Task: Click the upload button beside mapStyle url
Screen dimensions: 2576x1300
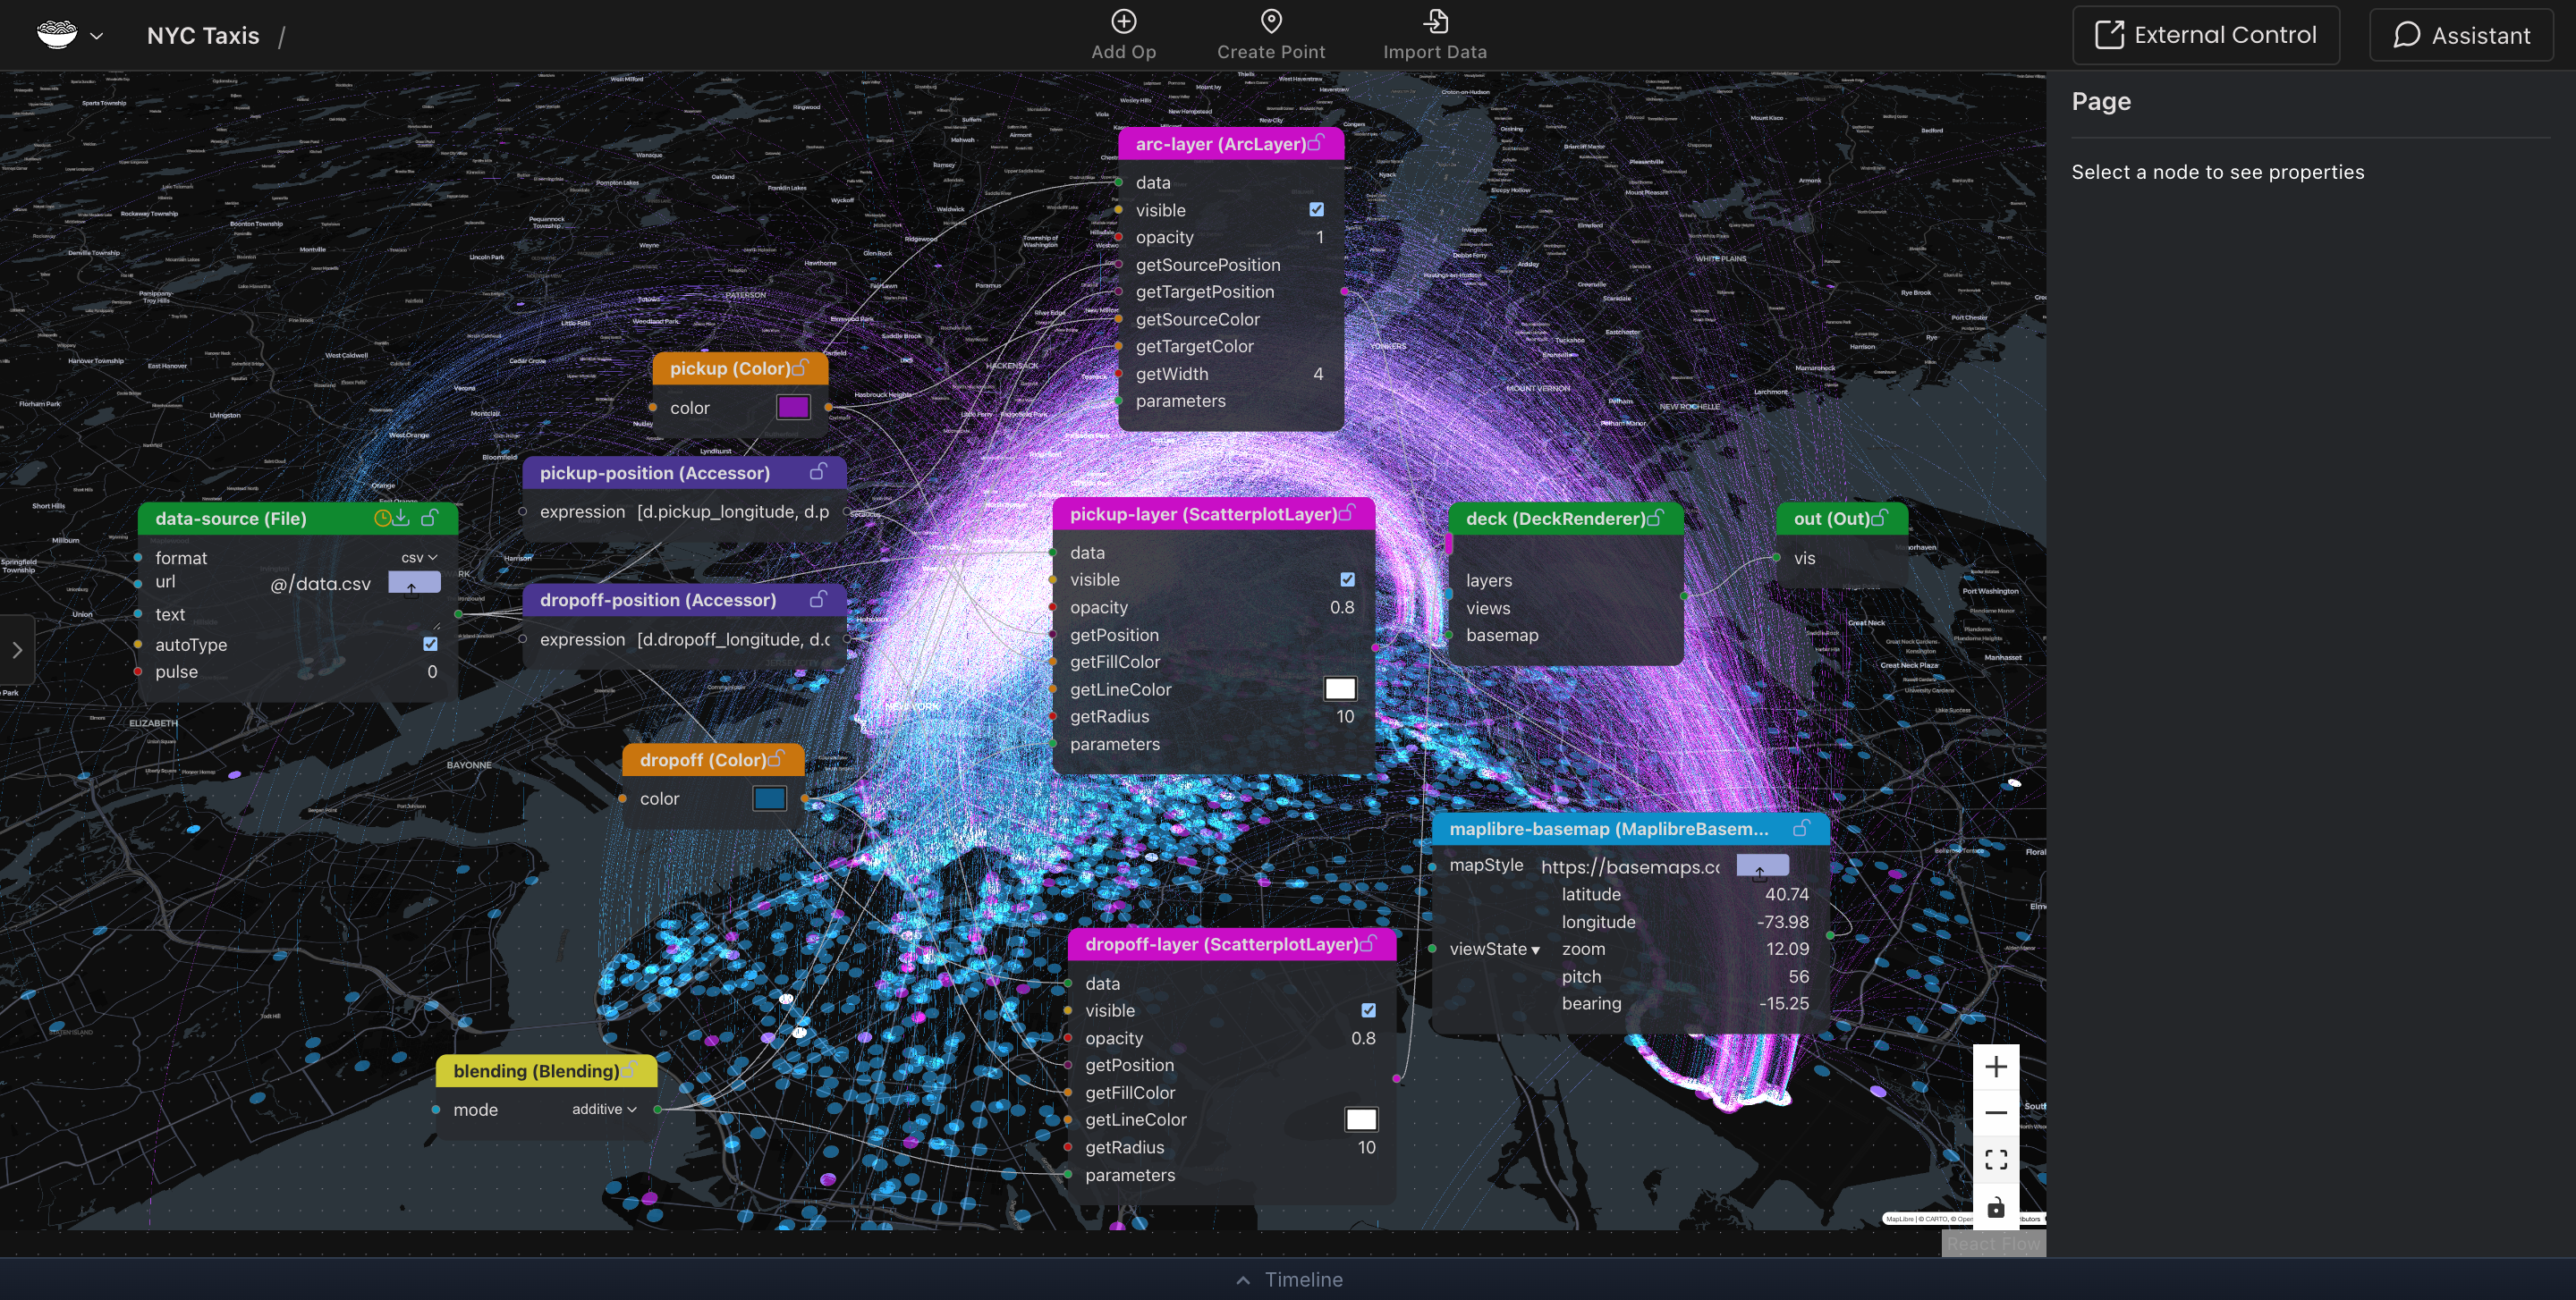Action: 1762,866
